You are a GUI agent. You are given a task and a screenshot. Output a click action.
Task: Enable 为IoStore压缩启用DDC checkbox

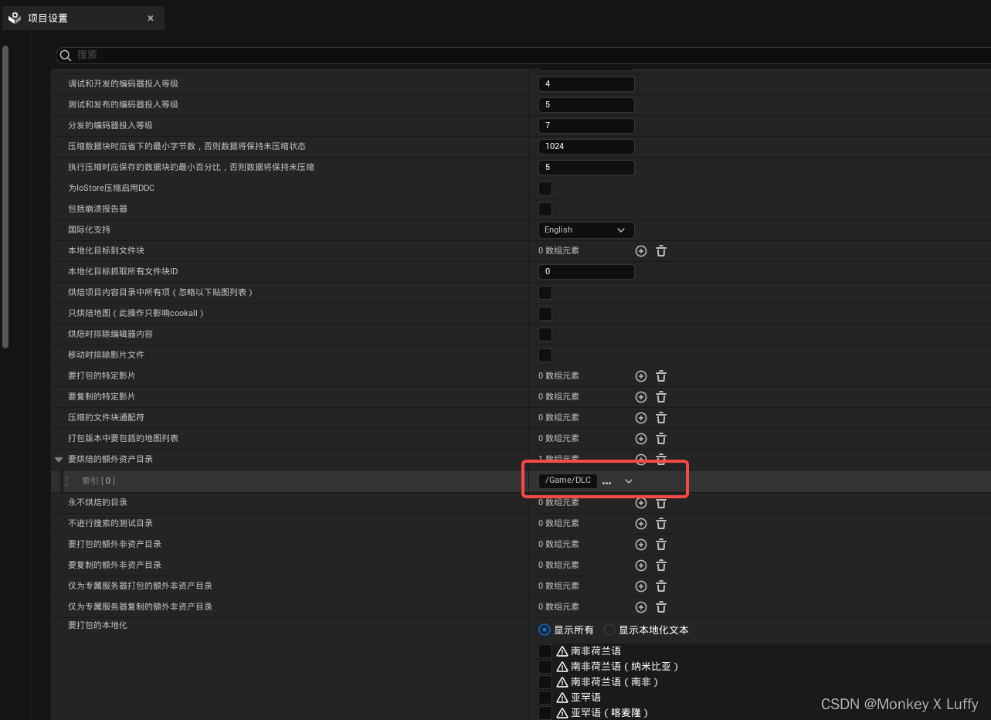pos(545,188)
